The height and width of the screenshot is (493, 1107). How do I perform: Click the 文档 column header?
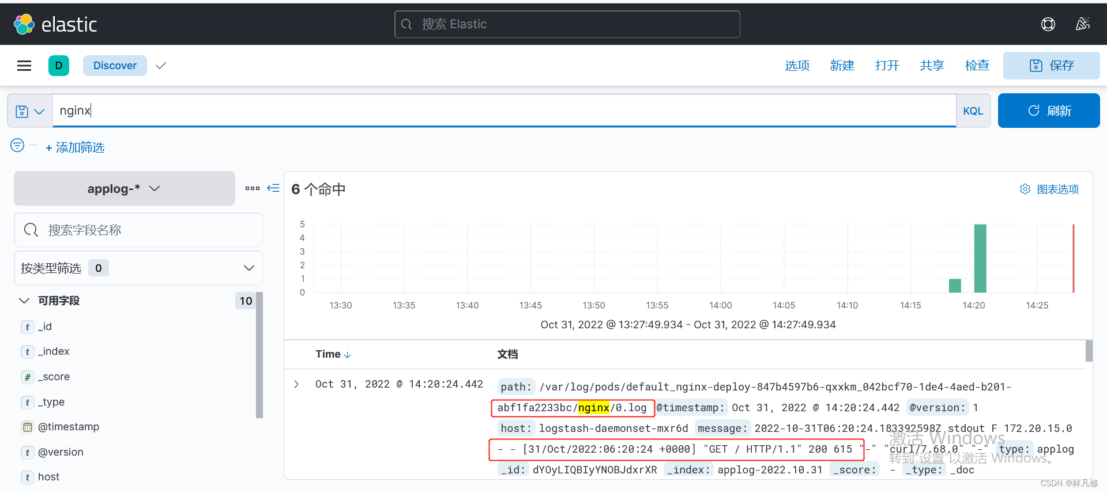click(507, 354)
